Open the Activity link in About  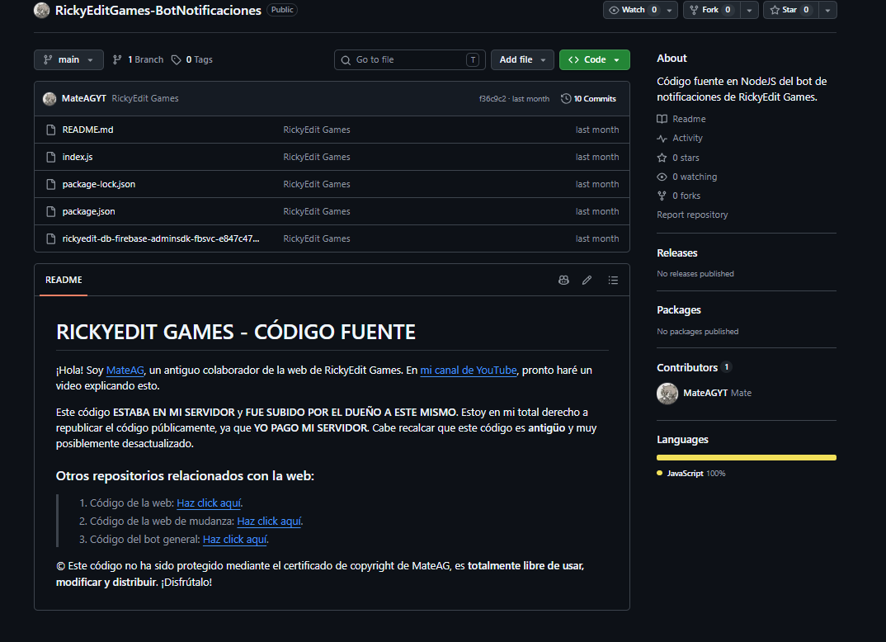680,139
